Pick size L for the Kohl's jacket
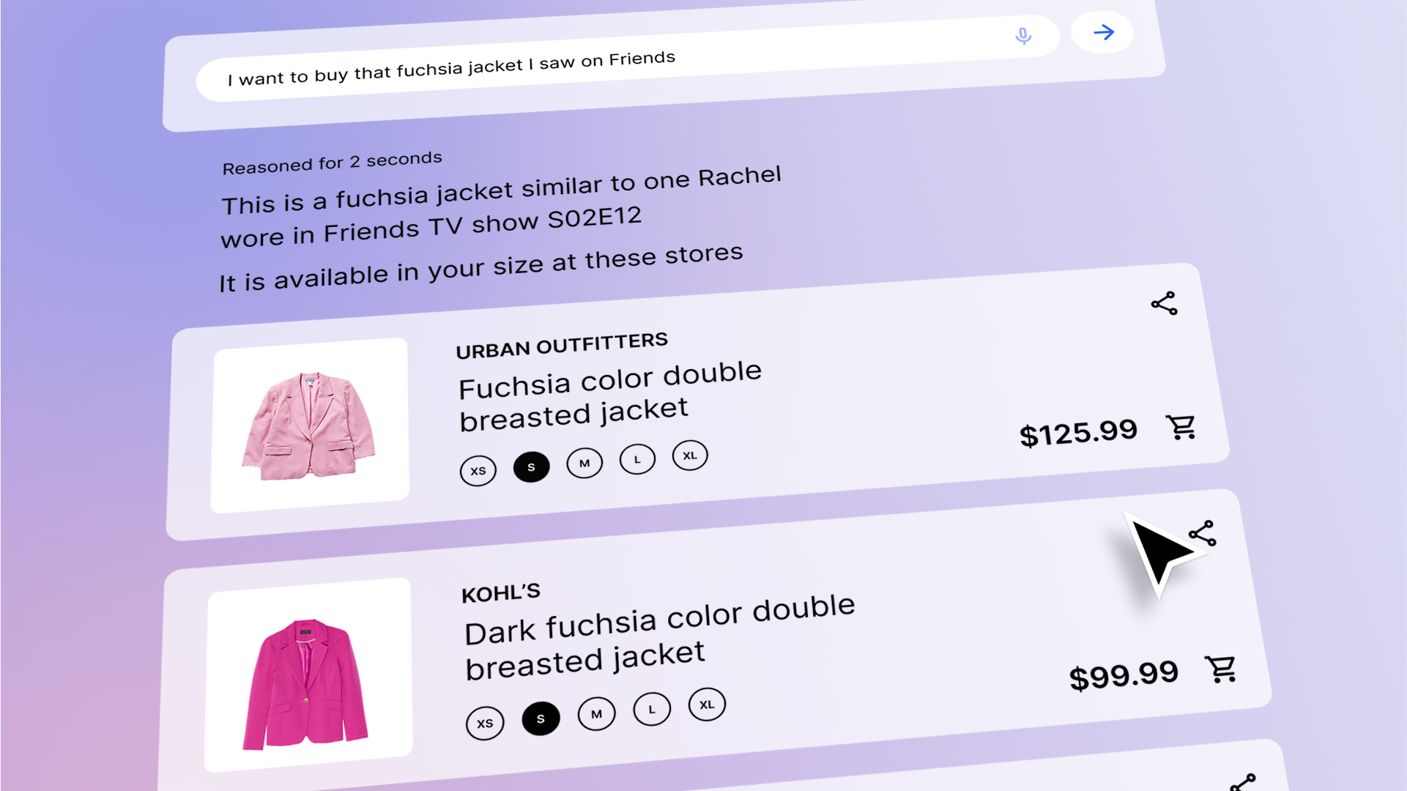 click(651, 708)
